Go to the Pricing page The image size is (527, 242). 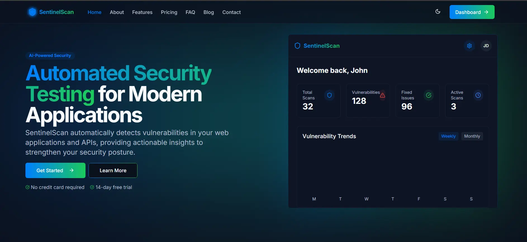[x=169, y=12]
